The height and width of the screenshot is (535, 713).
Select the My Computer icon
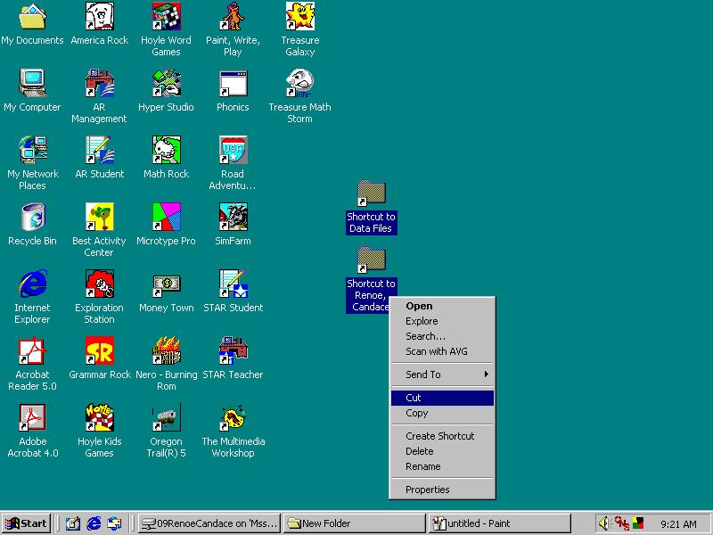32,83
